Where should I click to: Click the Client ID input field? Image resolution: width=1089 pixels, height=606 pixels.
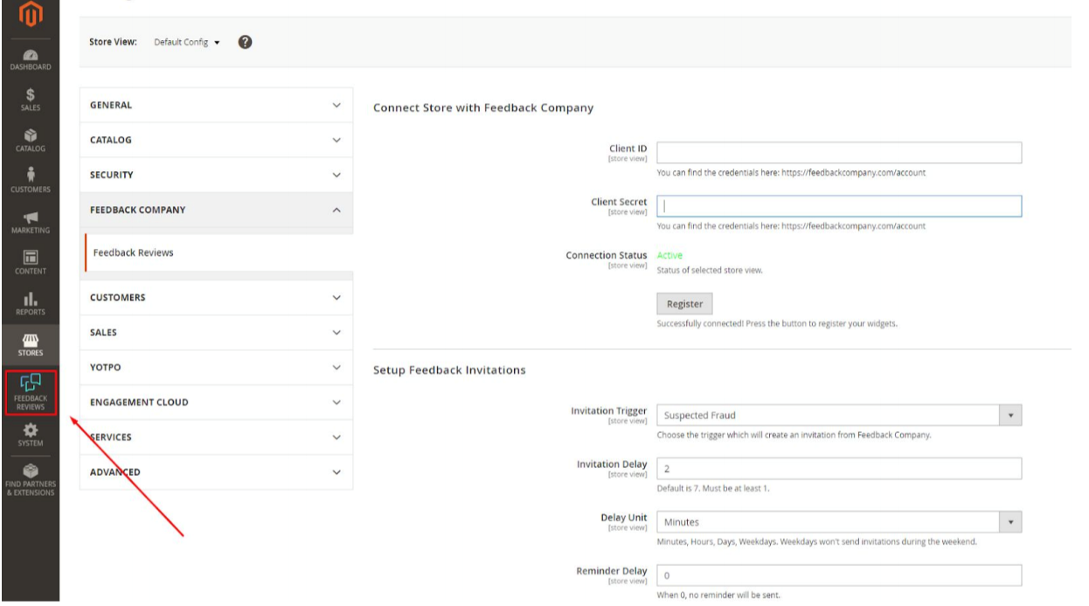click(x=838, y=153)
